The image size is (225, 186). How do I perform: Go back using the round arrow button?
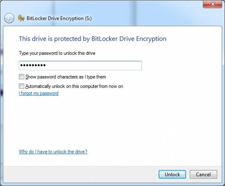pyautogui.click(x=9, y=18)
